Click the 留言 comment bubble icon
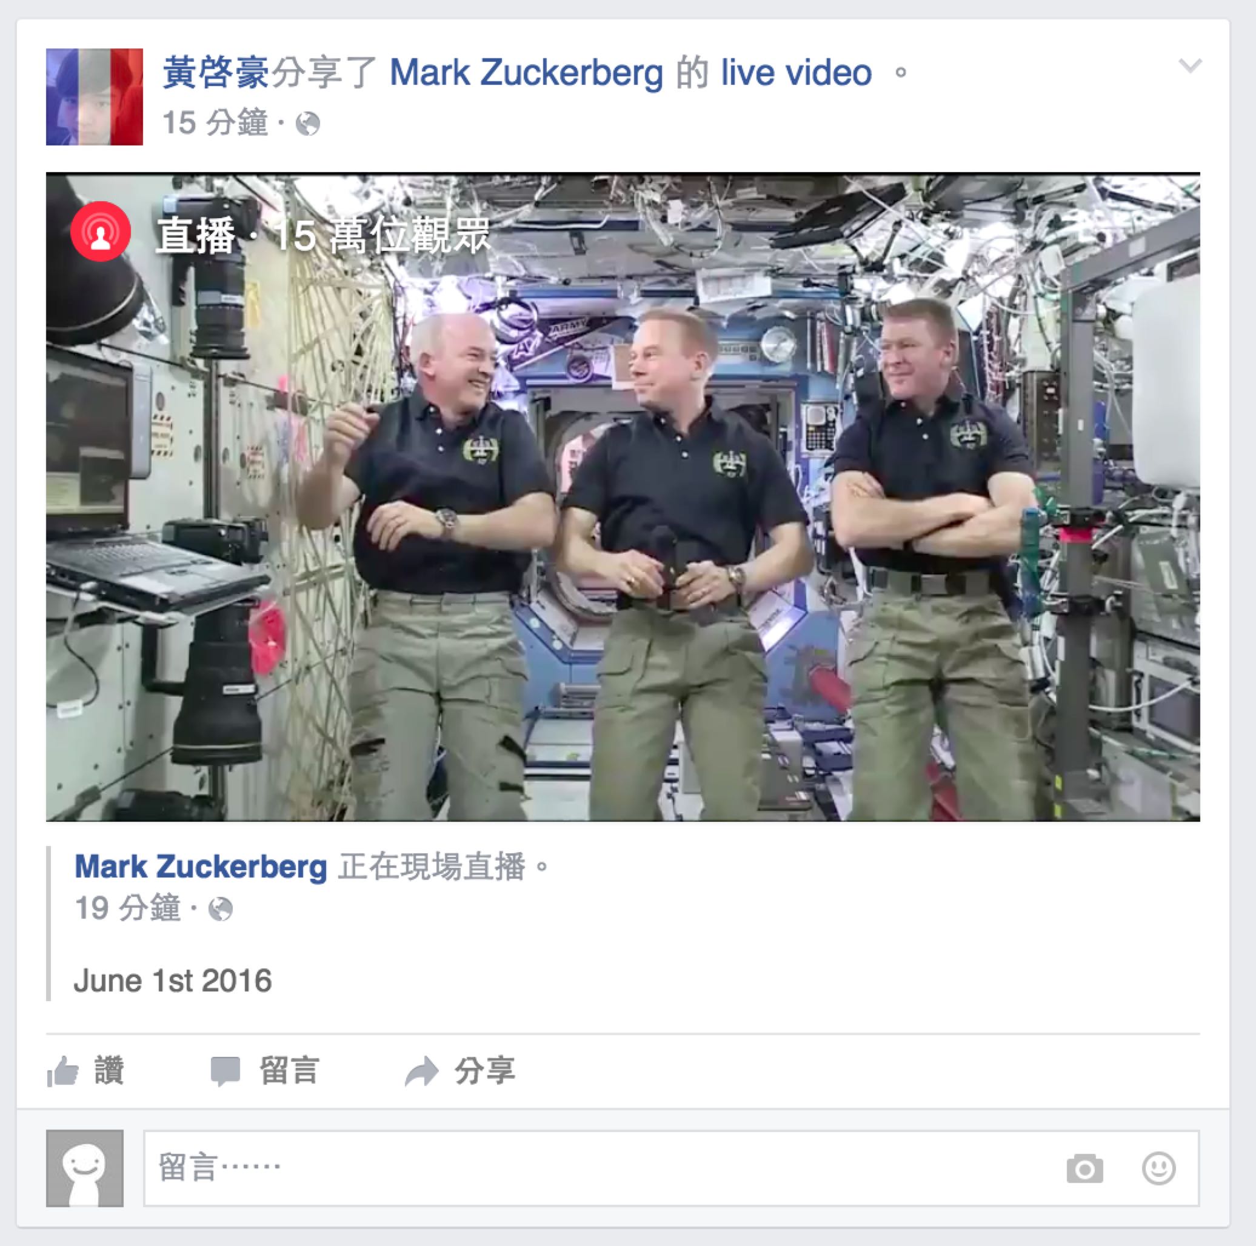Viewport: 1256px width, 1246px height. [x=225, y=1071]
